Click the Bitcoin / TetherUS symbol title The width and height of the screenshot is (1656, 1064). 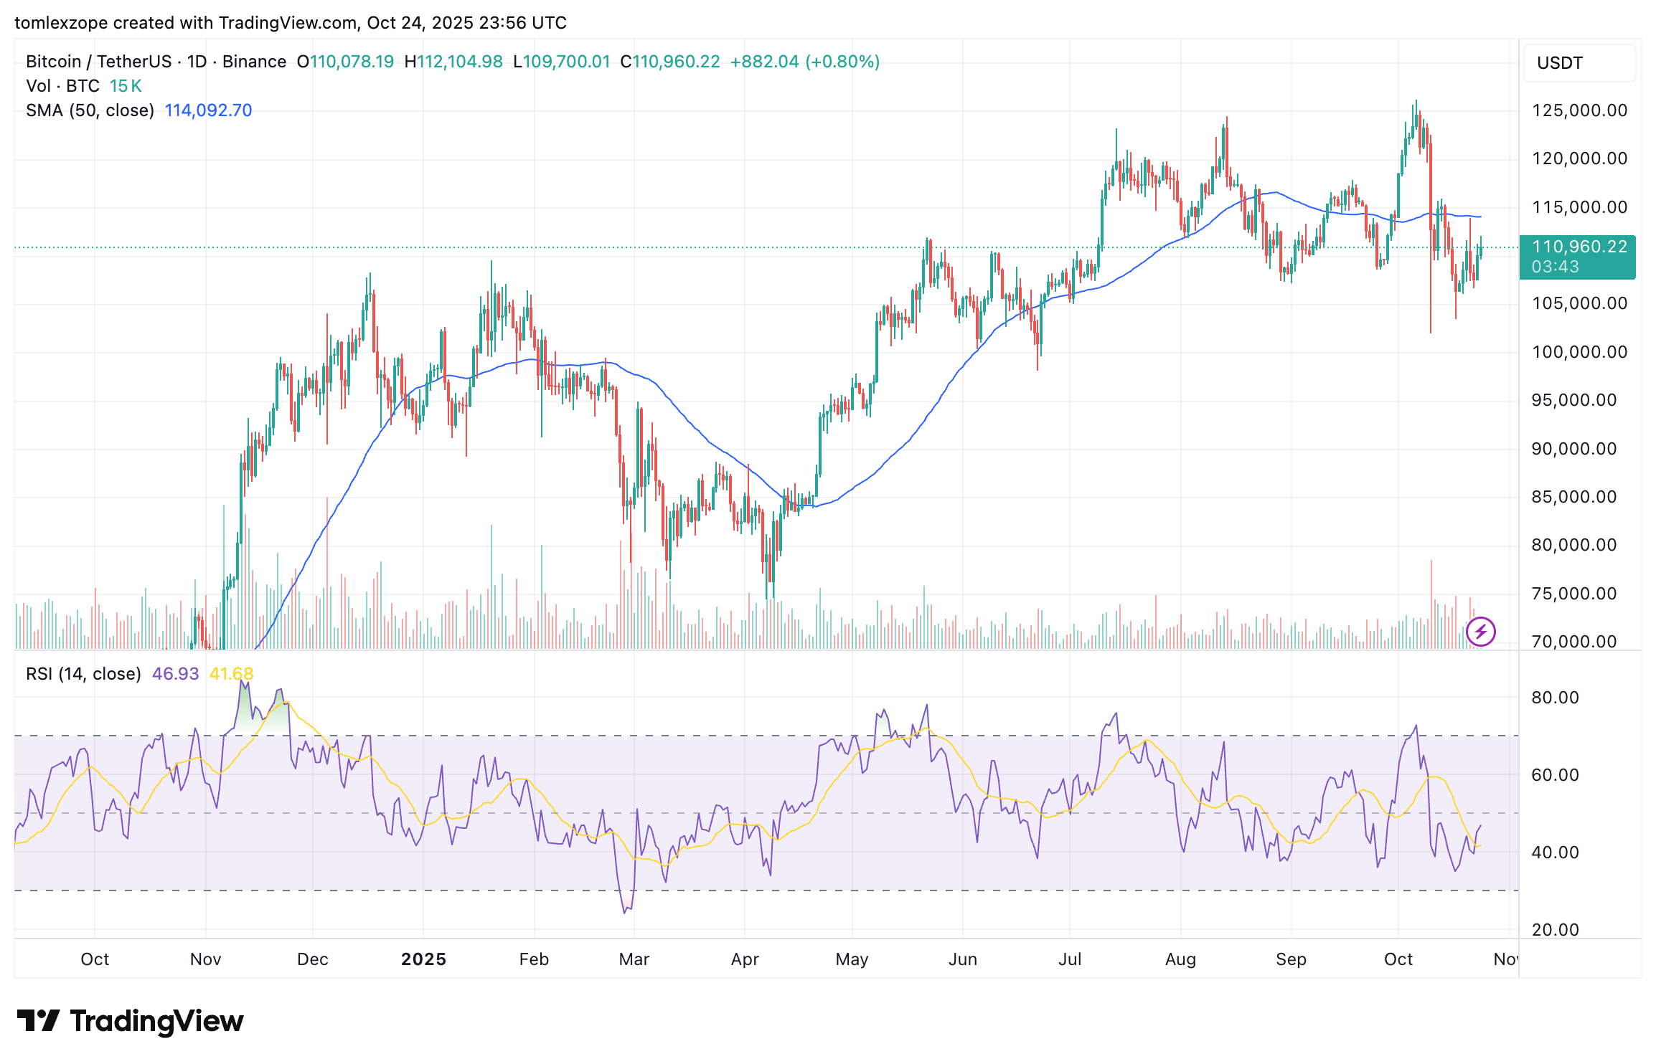pos(97,62)
